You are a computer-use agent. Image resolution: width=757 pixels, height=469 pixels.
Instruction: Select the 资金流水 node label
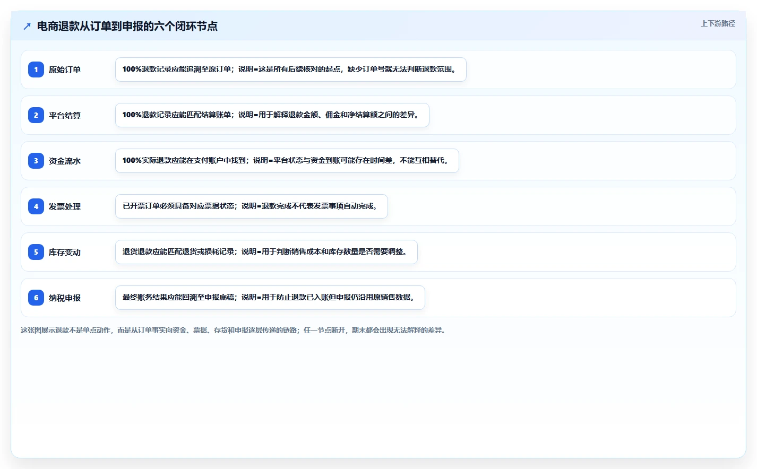(x=65, y=161)
